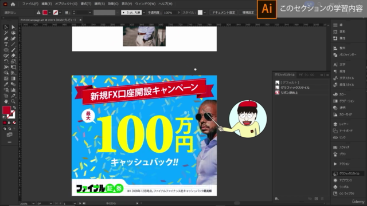The image size is (367, 206).
Task: Select the Curvature tool
Action: [13, 38]
